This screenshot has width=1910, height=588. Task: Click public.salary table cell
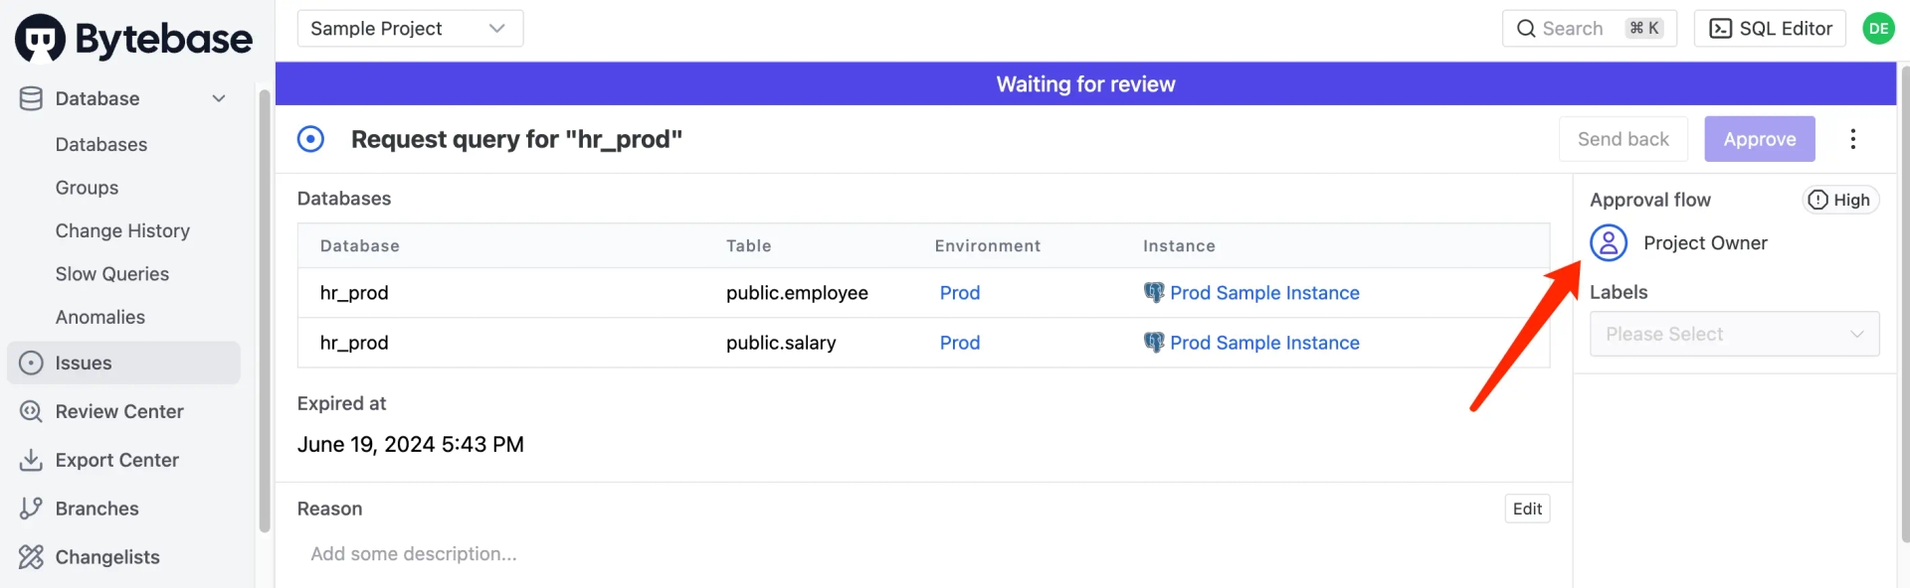tap(781, 343)
